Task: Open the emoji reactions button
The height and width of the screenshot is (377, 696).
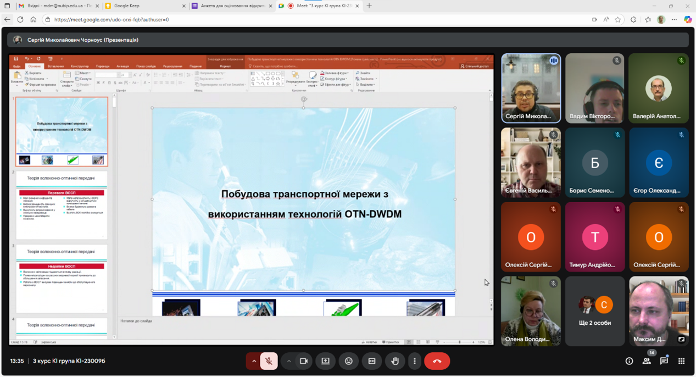Action: tap(349, 361)
